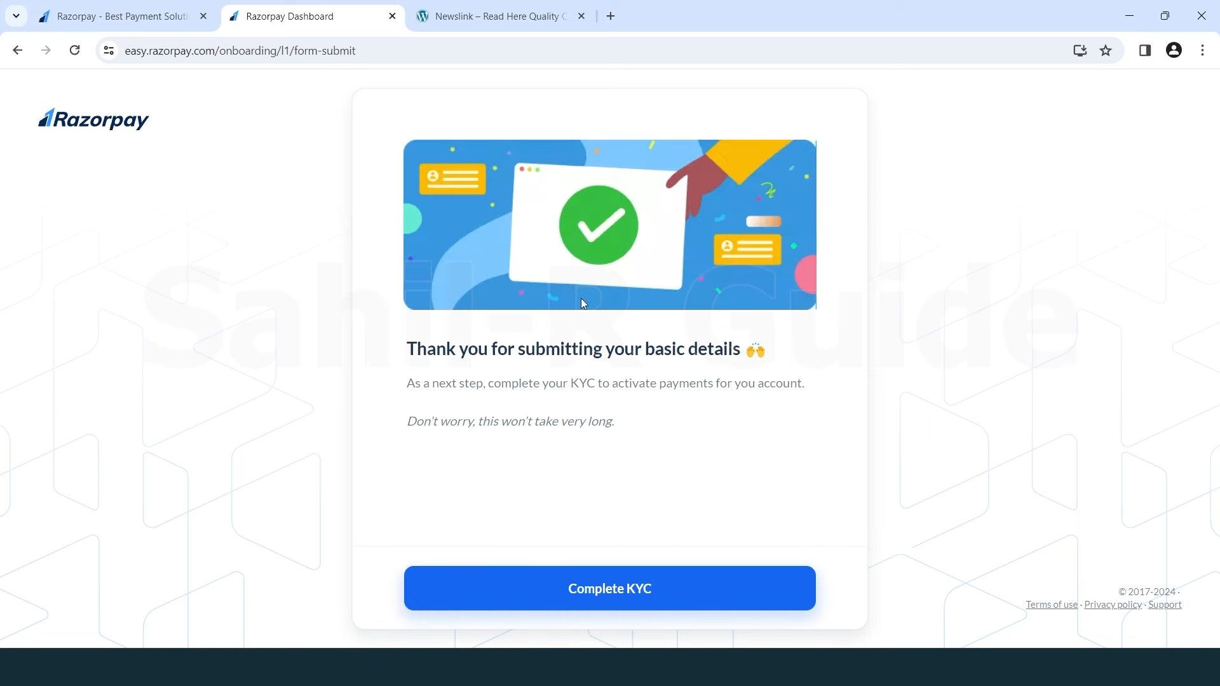Bookmark this tab with star icon
This screenshot has height=686, width=1220.
[1106, 50]
